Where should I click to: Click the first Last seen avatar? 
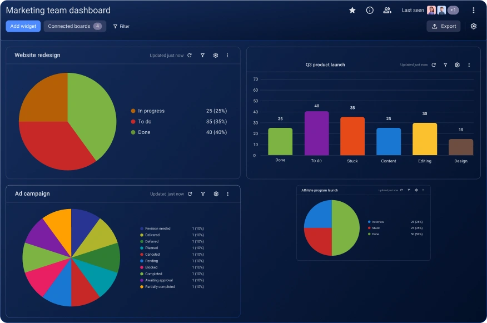click(431, 10)
